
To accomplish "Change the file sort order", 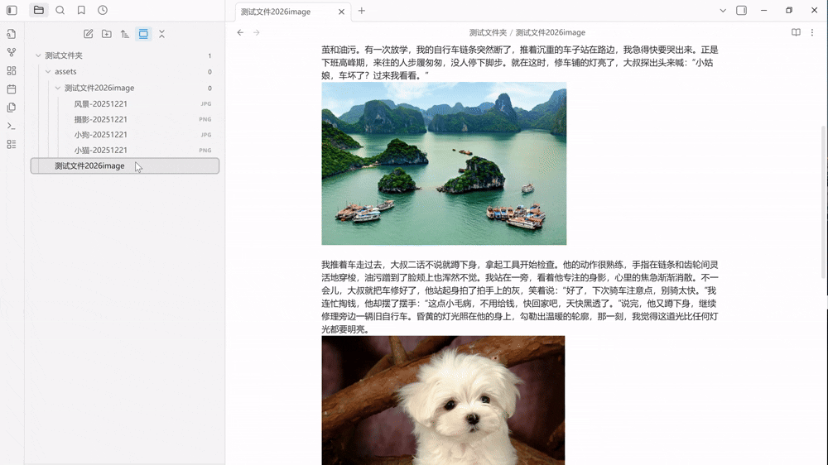I will 125,34.
